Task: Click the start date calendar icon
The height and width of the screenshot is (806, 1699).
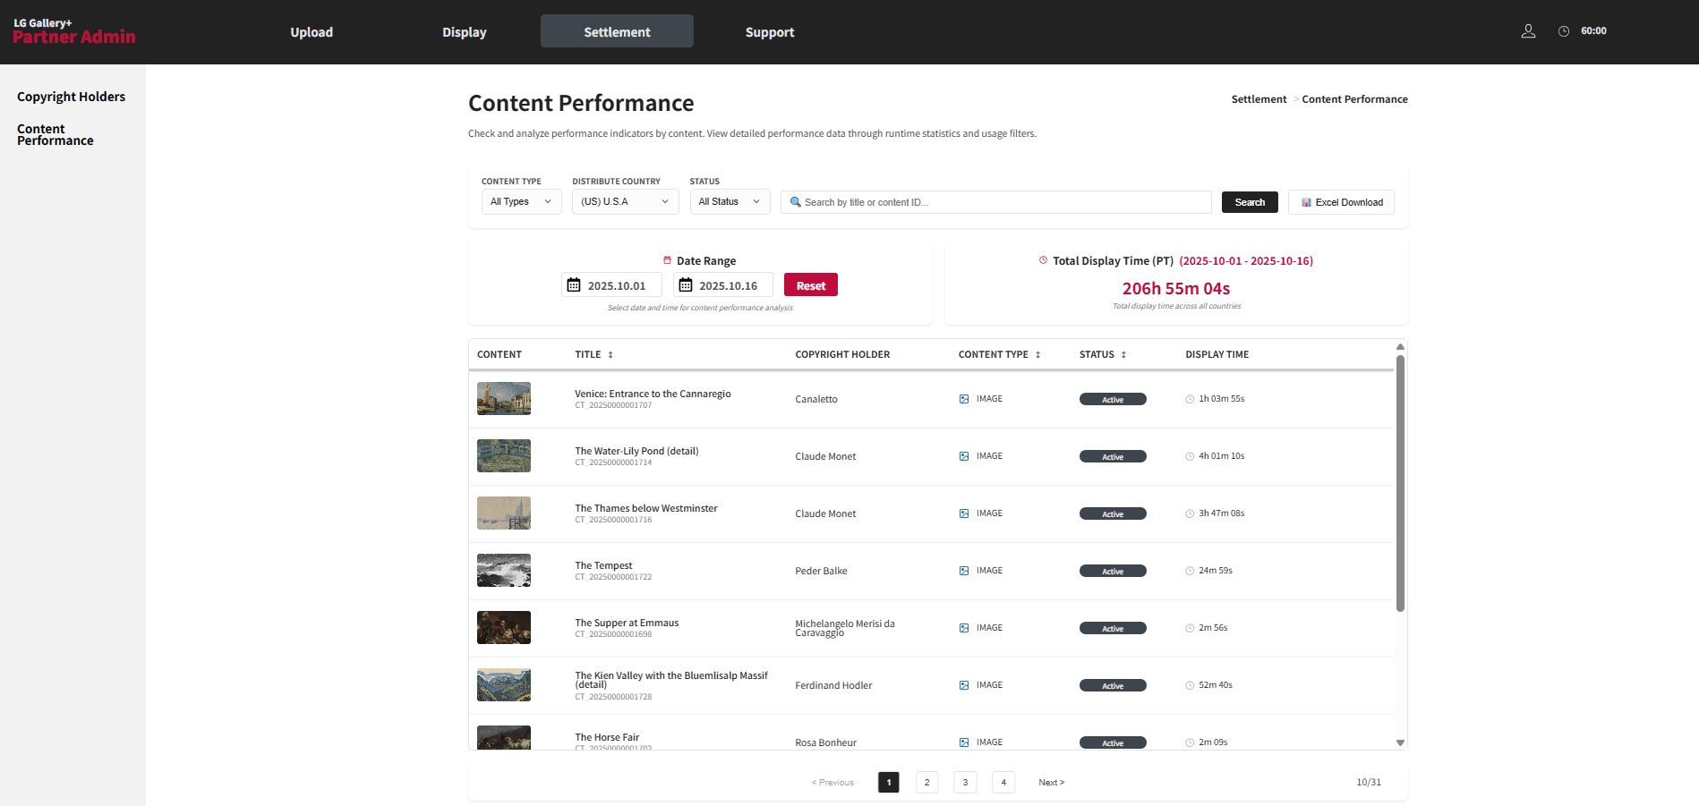Action: [574, 285]
